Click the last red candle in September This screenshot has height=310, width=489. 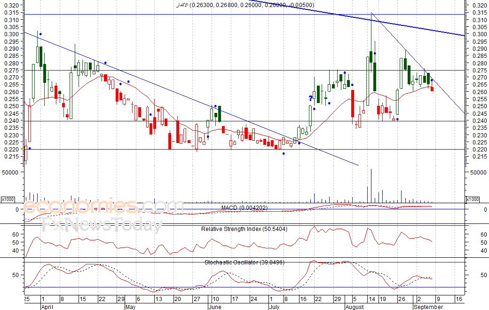coord(432,89)
